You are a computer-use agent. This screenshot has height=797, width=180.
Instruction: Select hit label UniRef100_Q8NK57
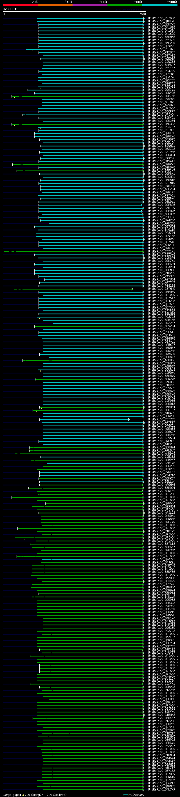tap(161, 479)
